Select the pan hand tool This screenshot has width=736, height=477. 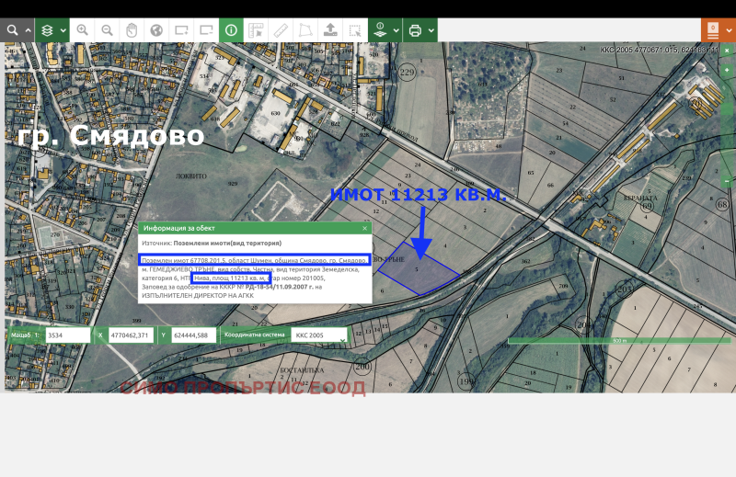(x=132, y=30)
